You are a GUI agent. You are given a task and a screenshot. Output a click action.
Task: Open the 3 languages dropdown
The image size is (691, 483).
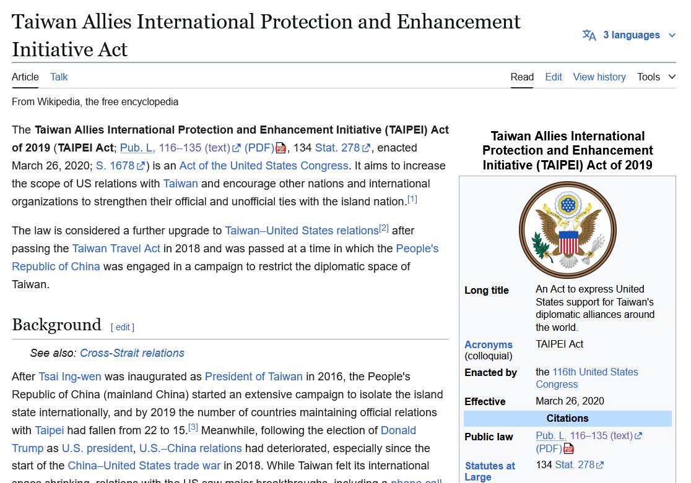pyautogui.click(x=629, y=35)
